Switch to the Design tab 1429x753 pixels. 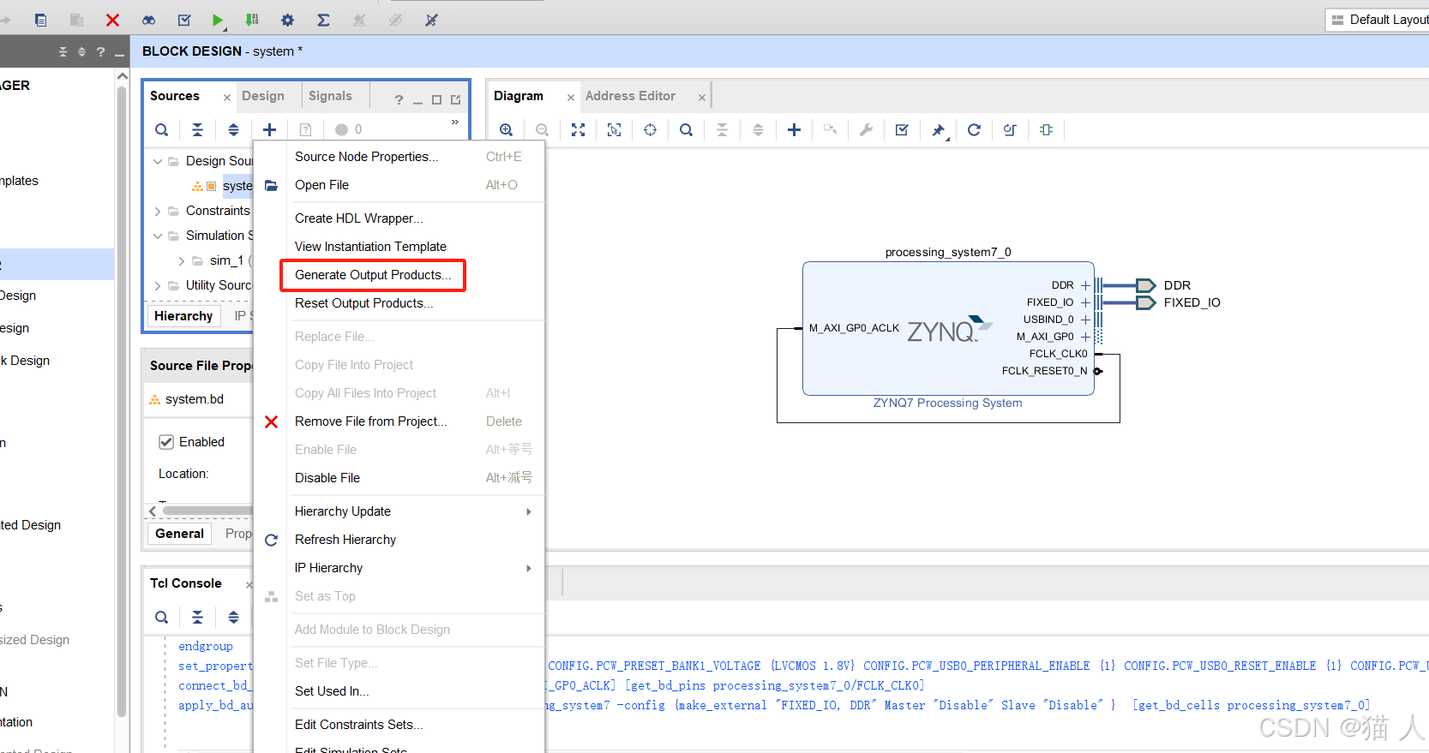[263, 96]
